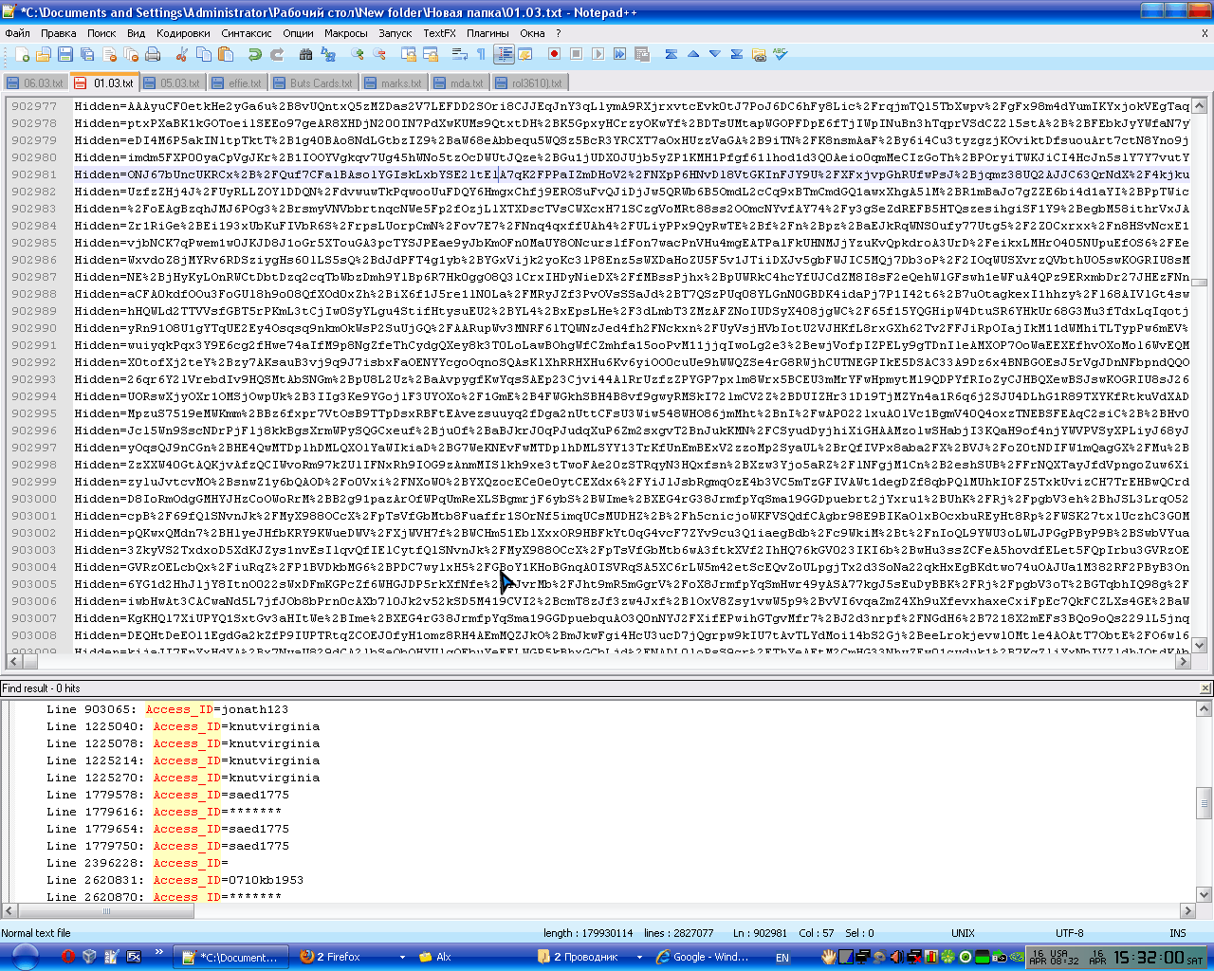Click the editor vertical scrollbar thumb
Viewport: 1214px width, 971px height.
pos(1200,282)
